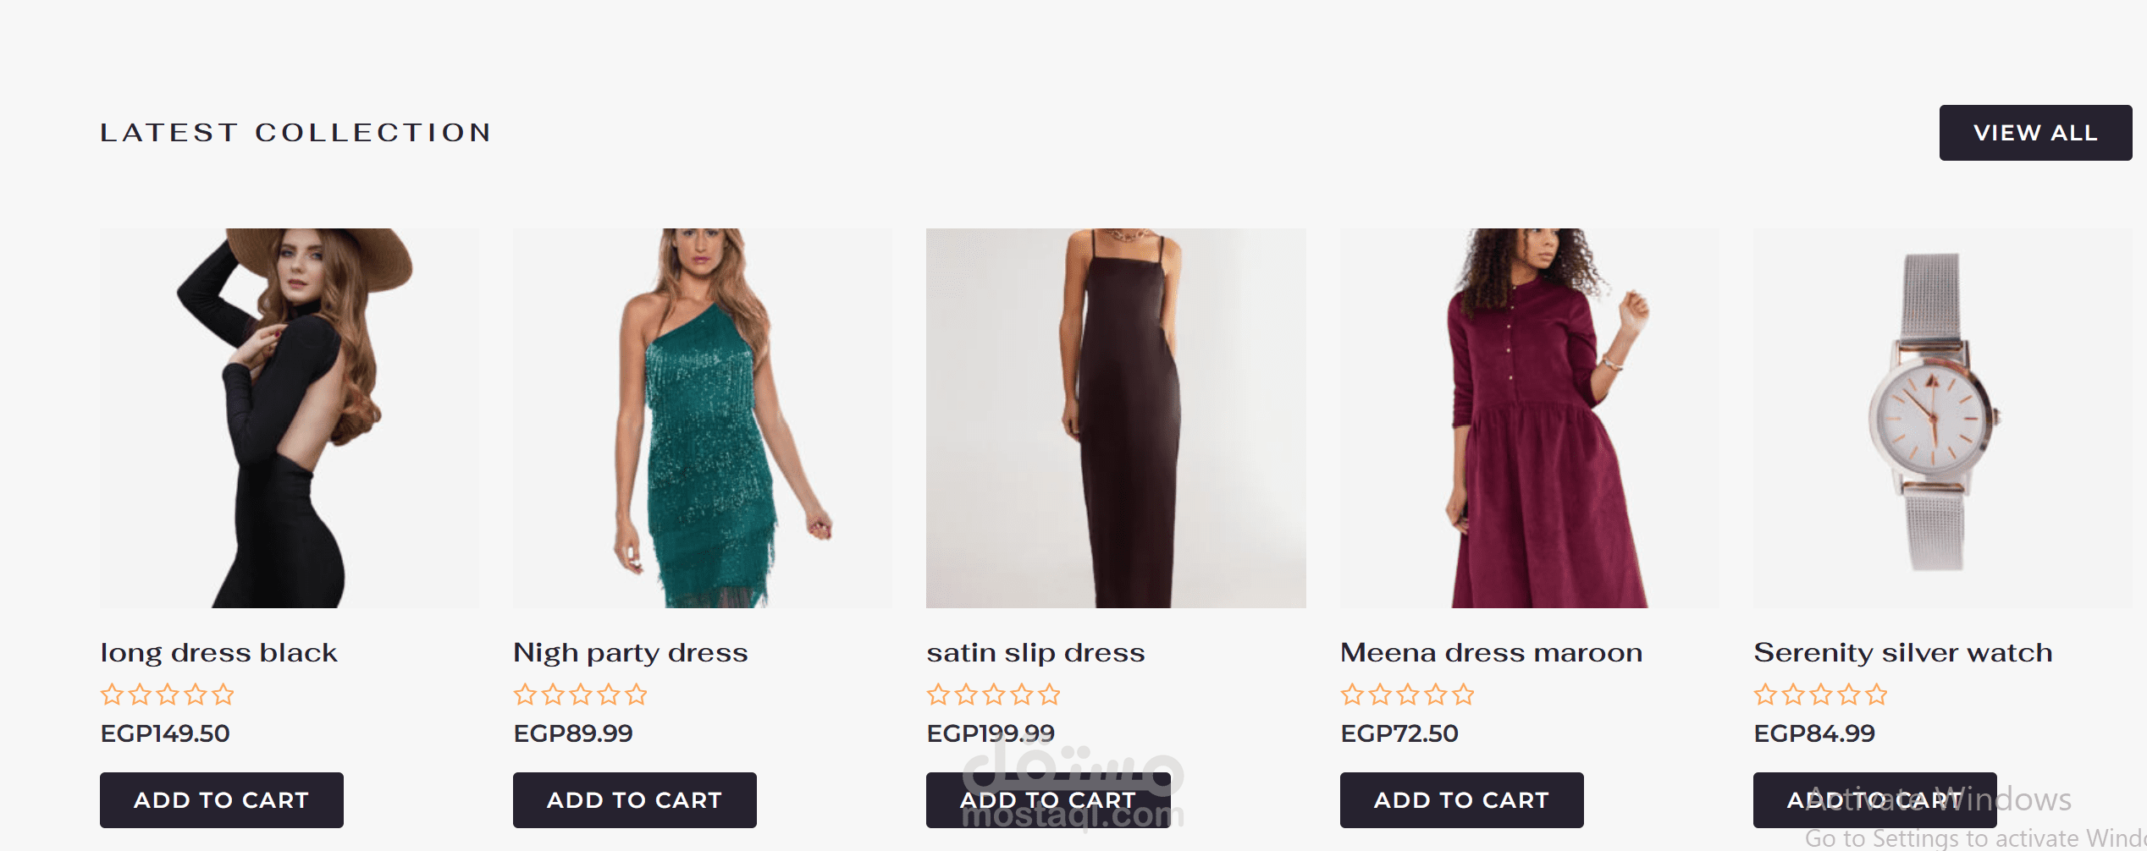The width and height of the screenshot is (2147, 851).
Task: Click the fifth star under long dress black
Action: tap(224, 695)
